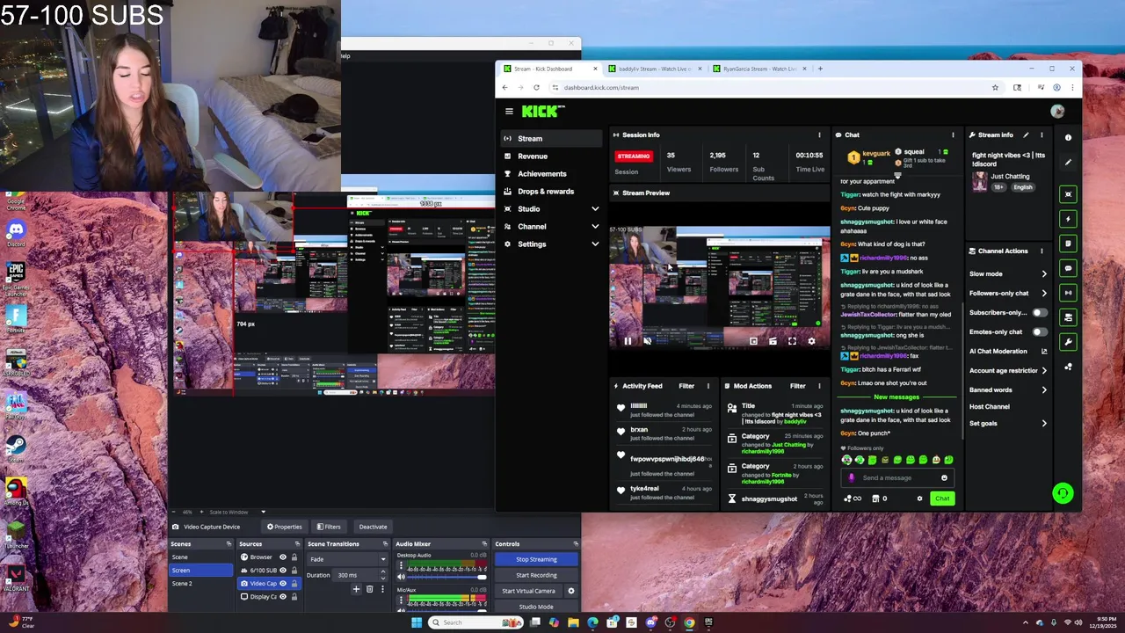
Task: Toggle Emotes-only chat switch
Action: 1040,331
